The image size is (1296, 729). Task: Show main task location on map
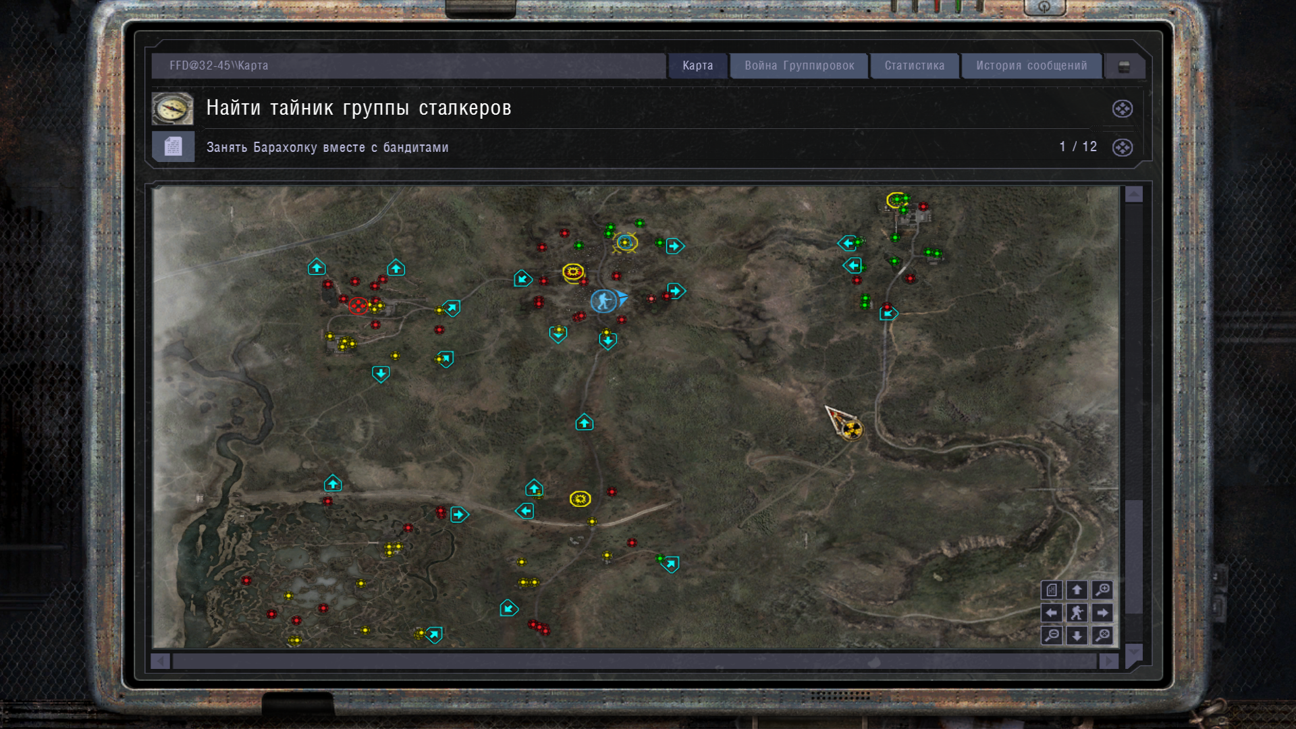pos(1122,109)
